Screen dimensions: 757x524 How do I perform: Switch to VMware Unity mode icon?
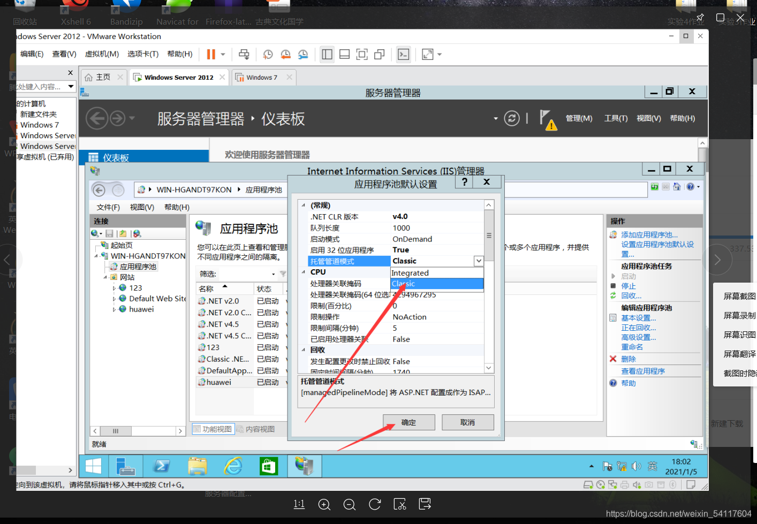pyautogui.click(x=380, y=55)
